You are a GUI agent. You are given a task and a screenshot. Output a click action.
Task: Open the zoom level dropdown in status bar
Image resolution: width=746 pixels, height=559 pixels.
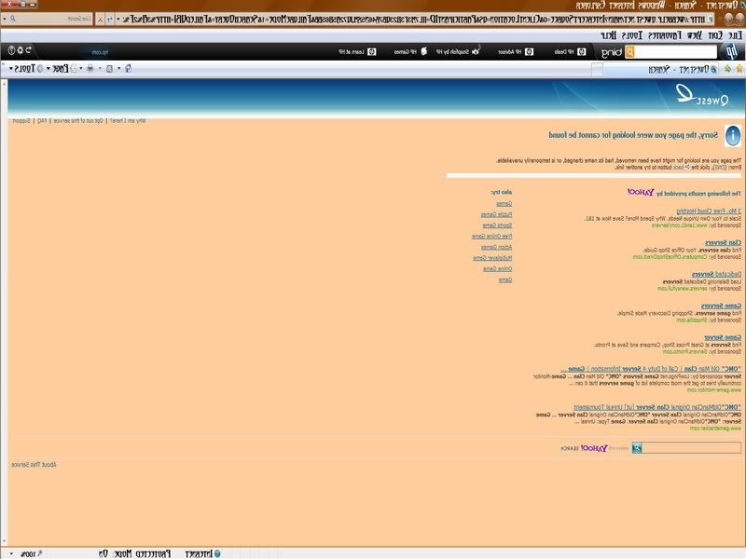point(10,554)
